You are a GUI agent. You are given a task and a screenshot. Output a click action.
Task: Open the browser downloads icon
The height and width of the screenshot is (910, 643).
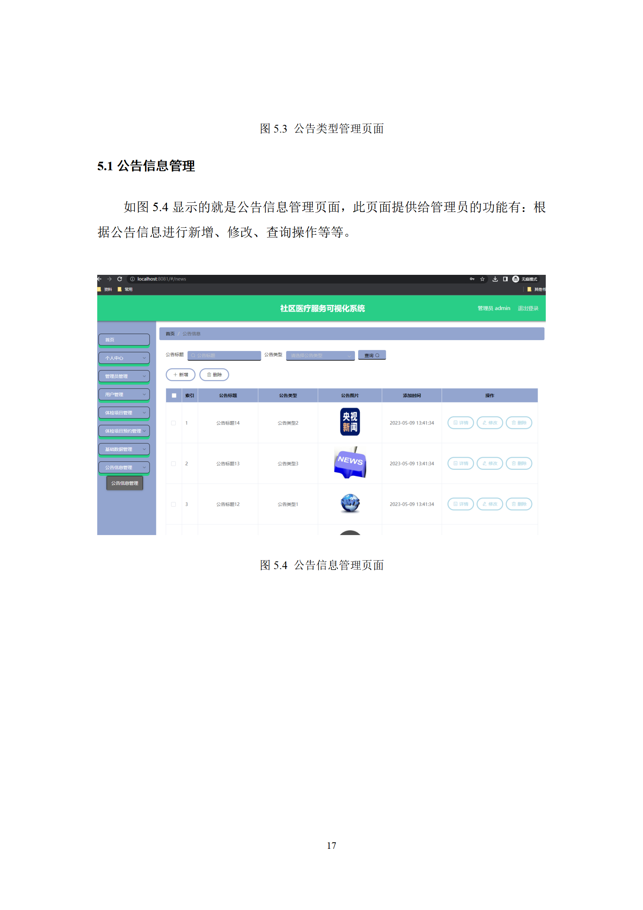[x=495, y=279]
